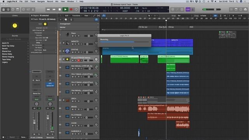249x140 pixels.
Task: Open the Navigate menu
Action: [41, 2]
